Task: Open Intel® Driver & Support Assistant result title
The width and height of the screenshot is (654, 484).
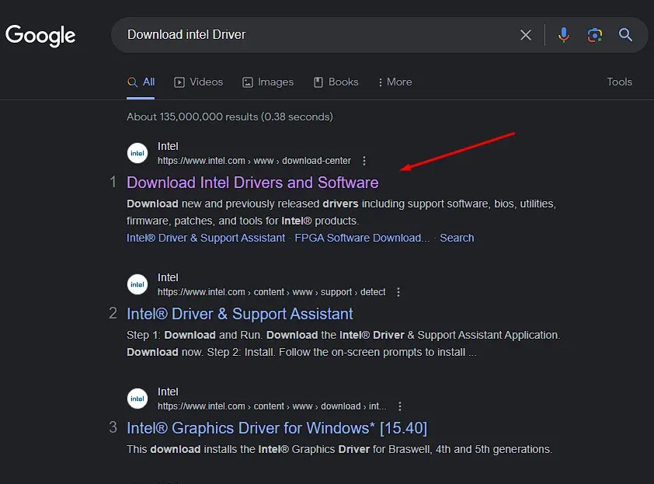Action: (240, 314)
